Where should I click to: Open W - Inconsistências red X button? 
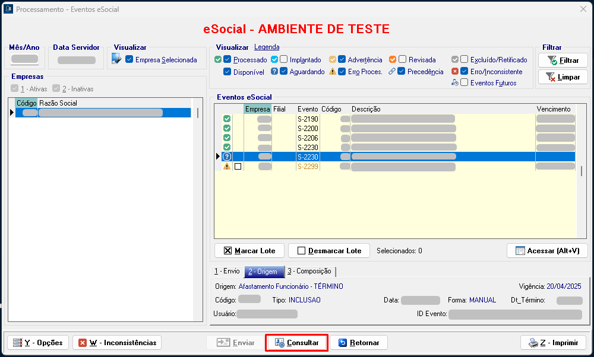point(117,343)
